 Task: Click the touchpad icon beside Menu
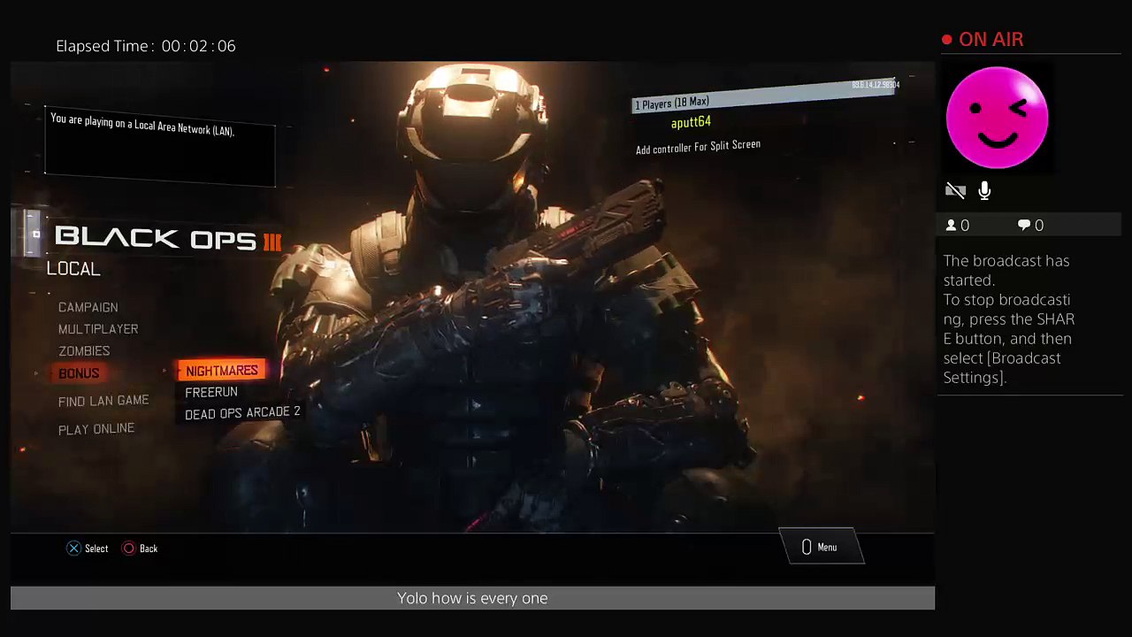[807, 548]
